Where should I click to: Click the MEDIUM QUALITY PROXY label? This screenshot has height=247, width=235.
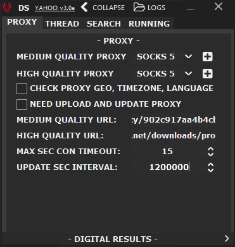72,57
